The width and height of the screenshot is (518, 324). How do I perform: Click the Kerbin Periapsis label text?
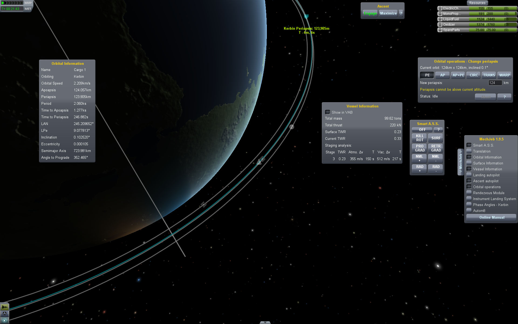(x=306, y=28)
